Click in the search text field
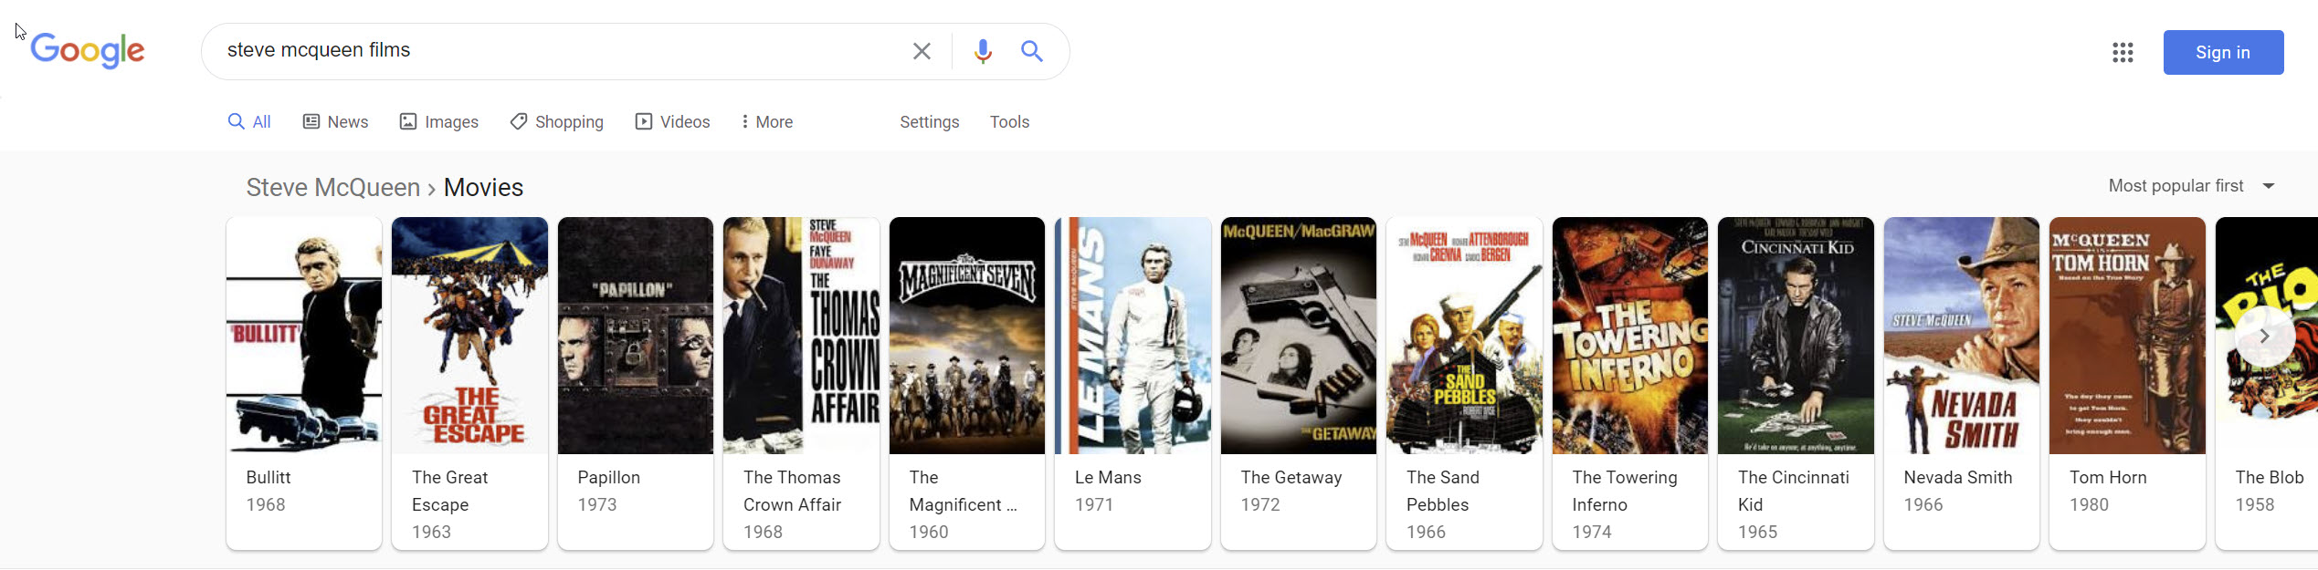2318x570 pixels. [557, 51]
